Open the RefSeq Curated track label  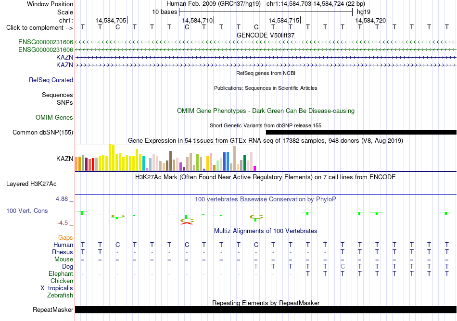point(51,80)
